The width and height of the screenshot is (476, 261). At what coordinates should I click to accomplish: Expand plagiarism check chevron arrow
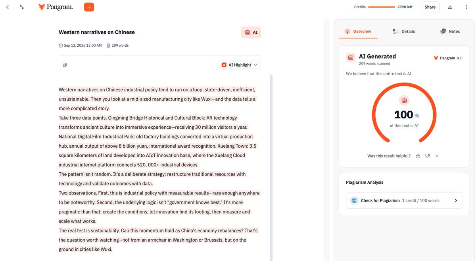(x=456, y=200)
